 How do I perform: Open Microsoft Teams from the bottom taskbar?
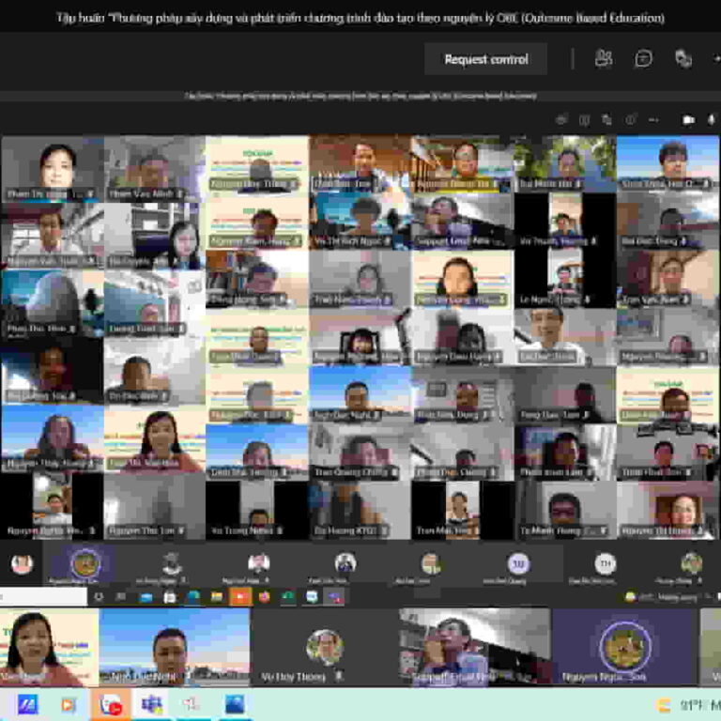point(151,703)
